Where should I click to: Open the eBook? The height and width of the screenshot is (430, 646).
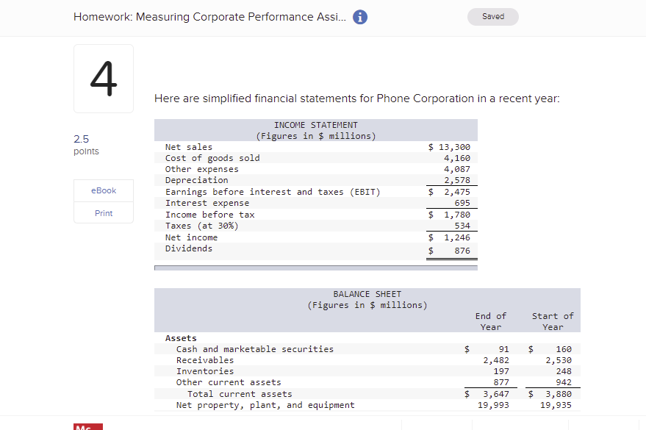103,190
